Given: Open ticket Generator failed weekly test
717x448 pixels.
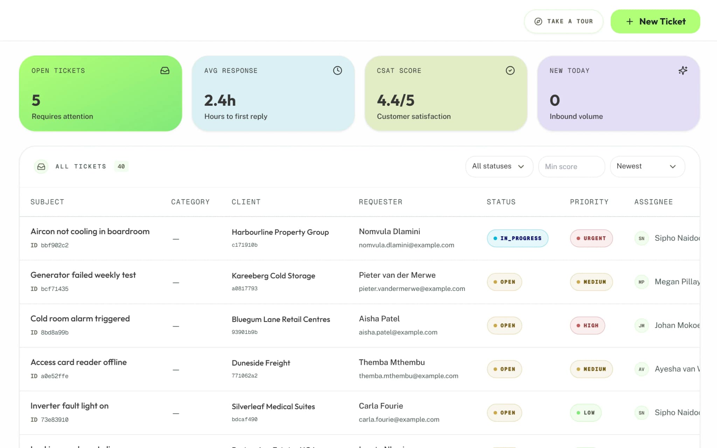Looking at the screenshot, I should [x=83, y=275].
